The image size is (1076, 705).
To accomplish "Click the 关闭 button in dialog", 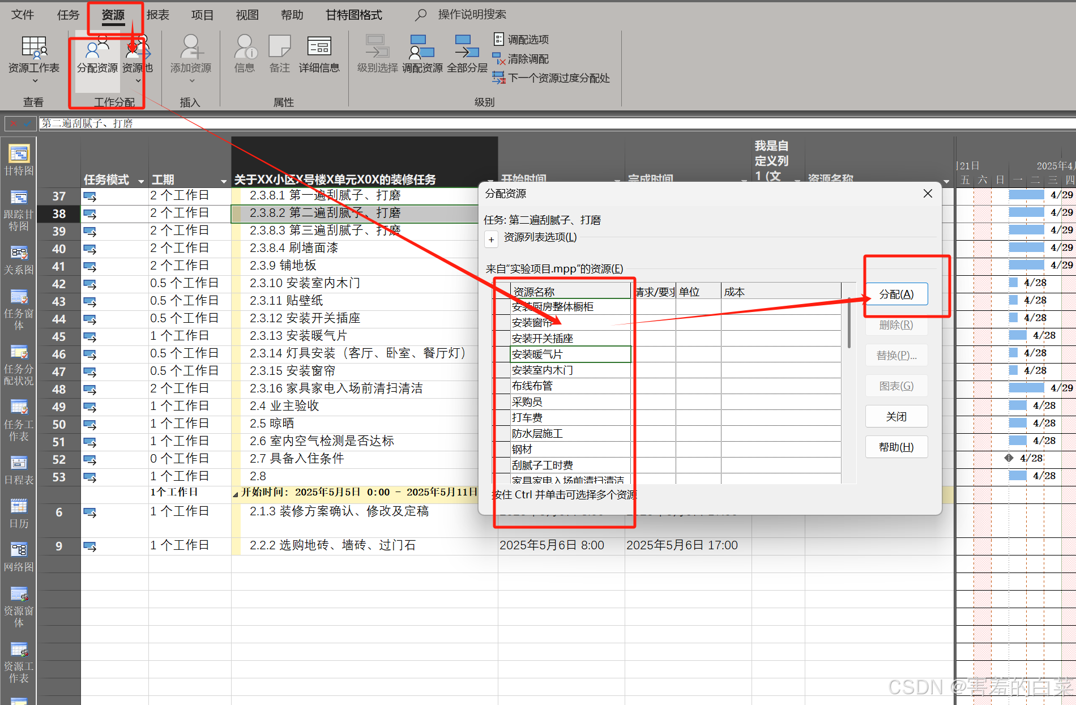I will pyautogui.click(x=896, y=416).
